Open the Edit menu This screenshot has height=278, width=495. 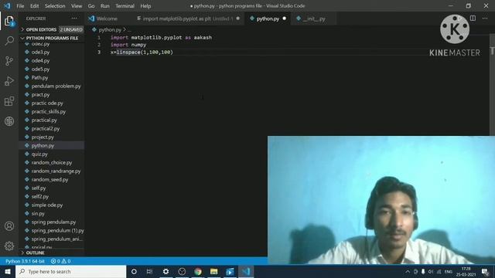tap(34, 5)
